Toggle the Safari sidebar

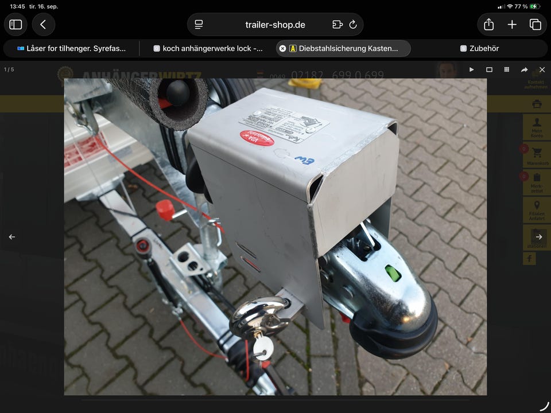click(15, 24)
